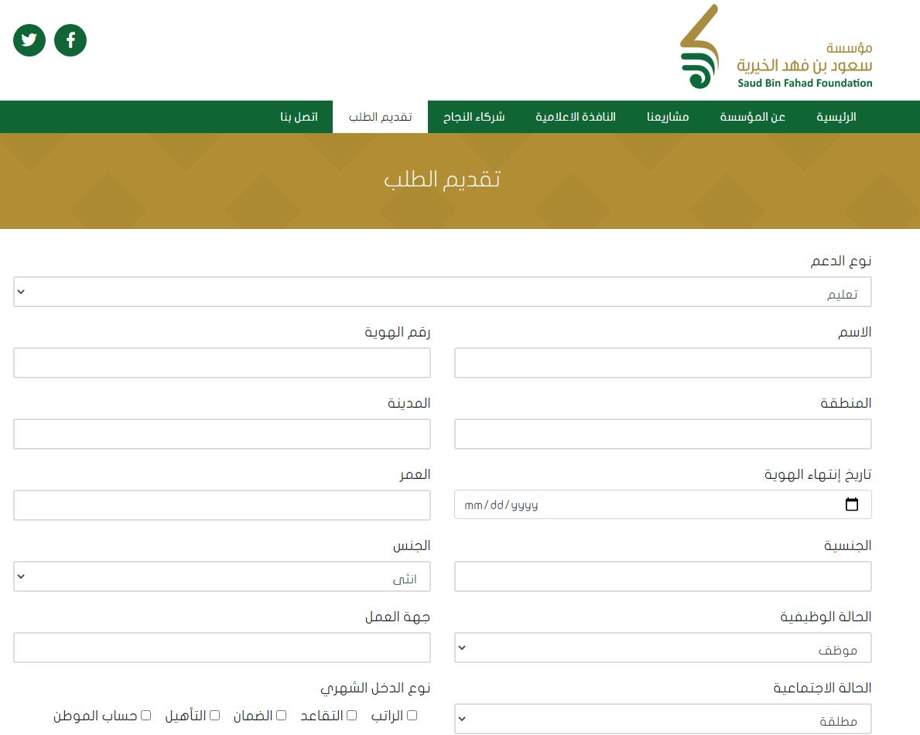Expand the نوع الدعم dropdown showing تعليم
The width and height of the screenshot is (920, 735).
point(443,292)
